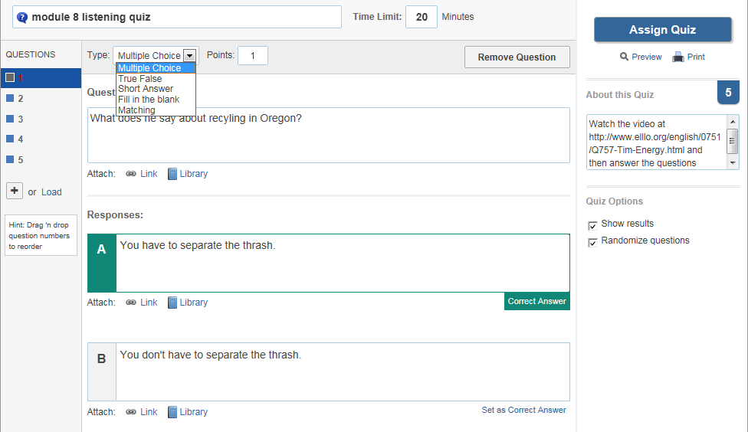Click the Type dropdown arrow
The height and width of the screenshot is (432, 748).
pos(190,56)
